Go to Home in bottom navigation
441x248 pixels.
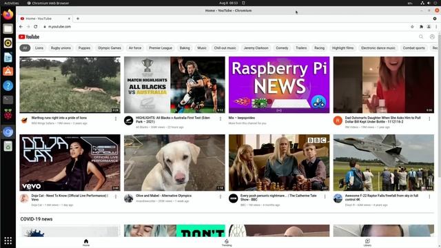click(86, 242)
